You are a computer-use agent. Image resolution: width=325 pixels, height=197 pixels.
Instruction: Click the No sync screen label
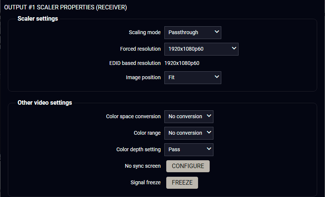pyautogui.click(x=143, y=166)
